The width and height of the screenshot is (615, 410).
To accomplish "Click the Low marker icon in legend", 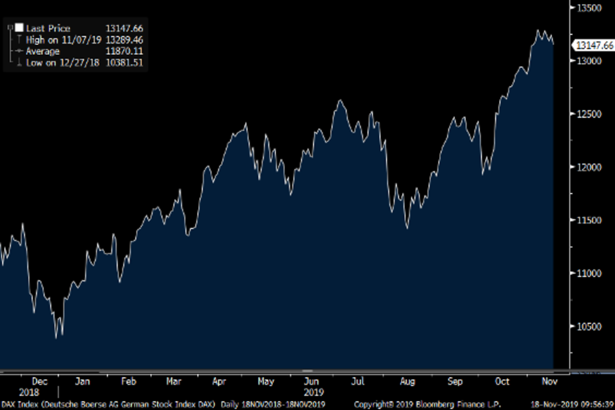I will (19, 63).
